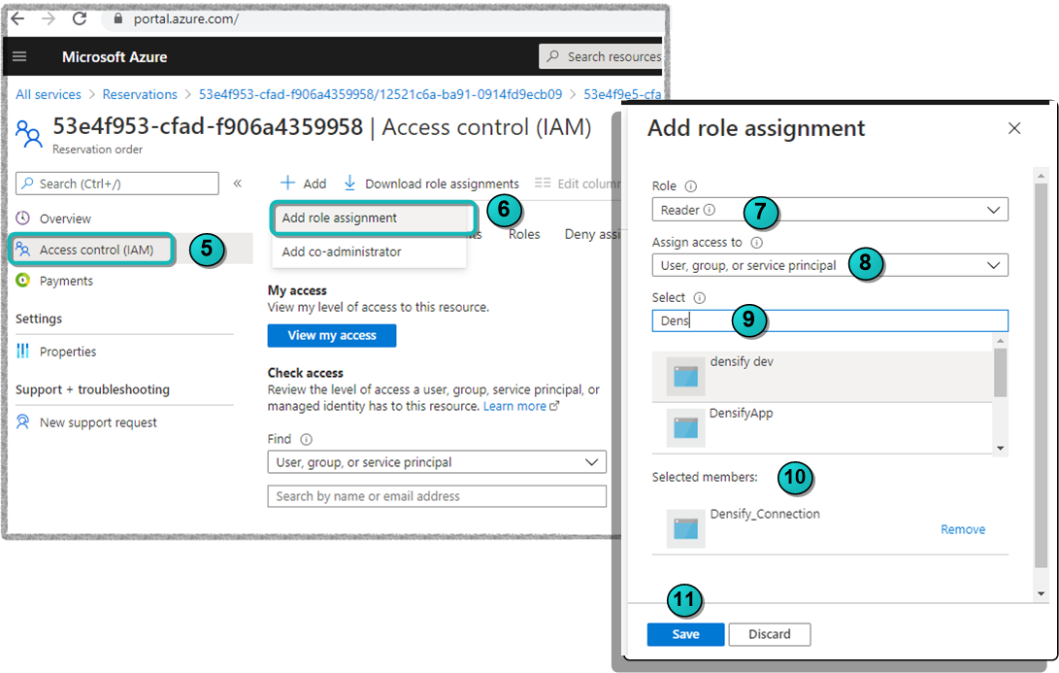Viewport: 1059px width, 673px height.
Task: Click the Overview clock icon
Action: click(x=23, y=219)
